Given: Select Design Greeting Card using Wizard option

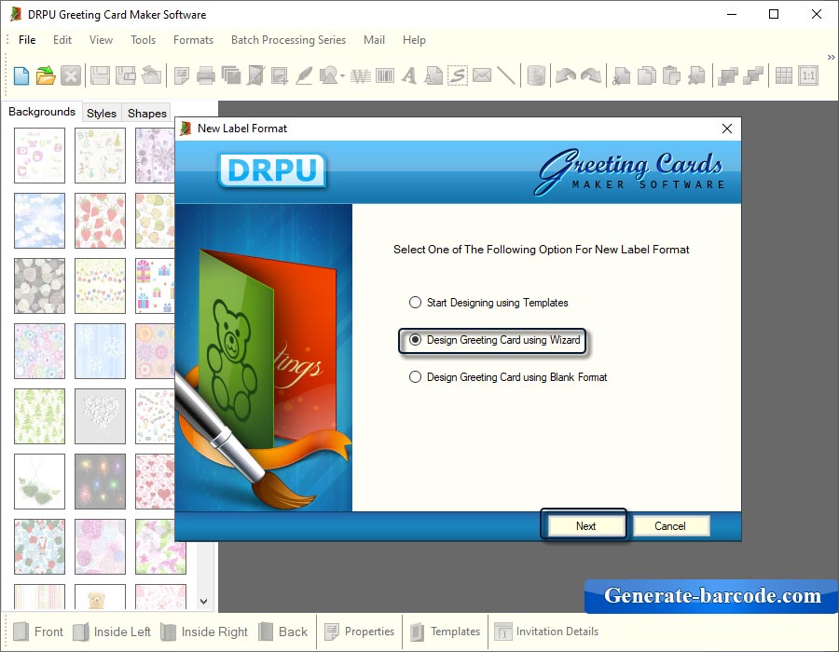Looking at the screenshot, I should point(494,340).
